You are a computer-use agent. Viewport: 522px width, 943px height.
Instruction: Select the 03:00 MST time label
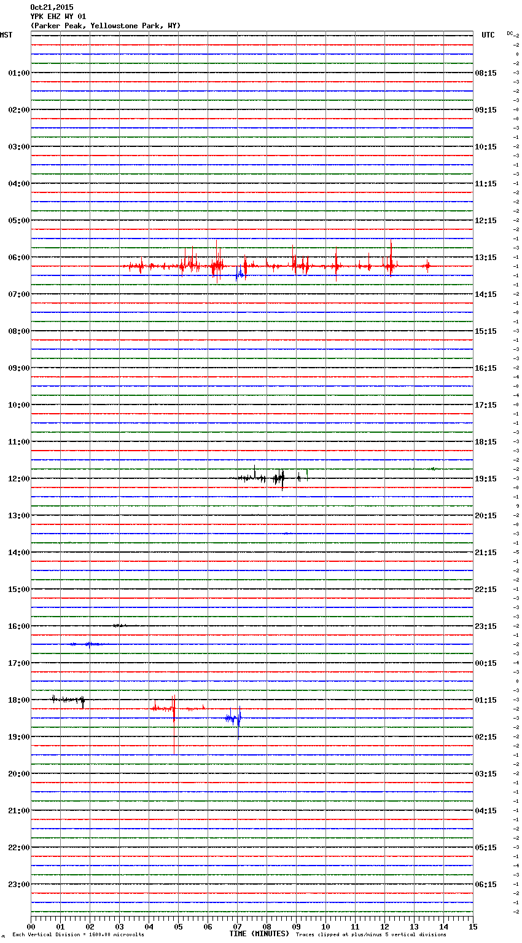[x=19, y=147]
